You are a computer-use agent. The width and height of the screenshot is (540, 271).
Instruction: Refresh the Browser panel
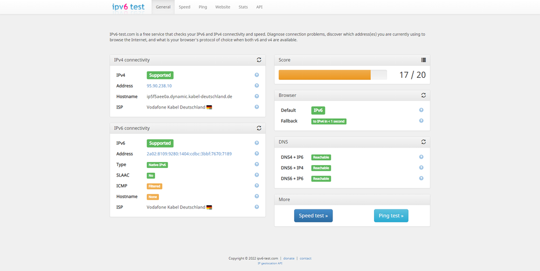click(x=424, y=95)
